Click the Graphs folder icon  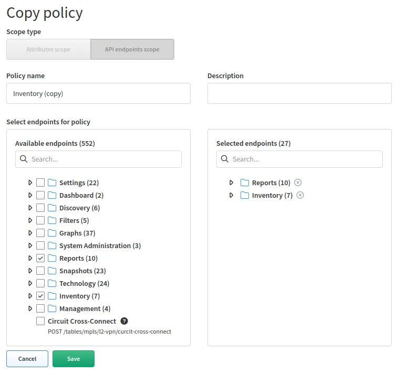(52, 233)
